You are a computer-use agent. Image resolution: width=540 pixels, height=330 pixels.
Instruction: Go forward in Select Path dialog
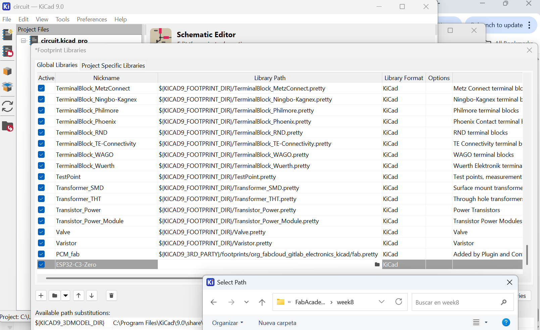[x=231, y=302]
